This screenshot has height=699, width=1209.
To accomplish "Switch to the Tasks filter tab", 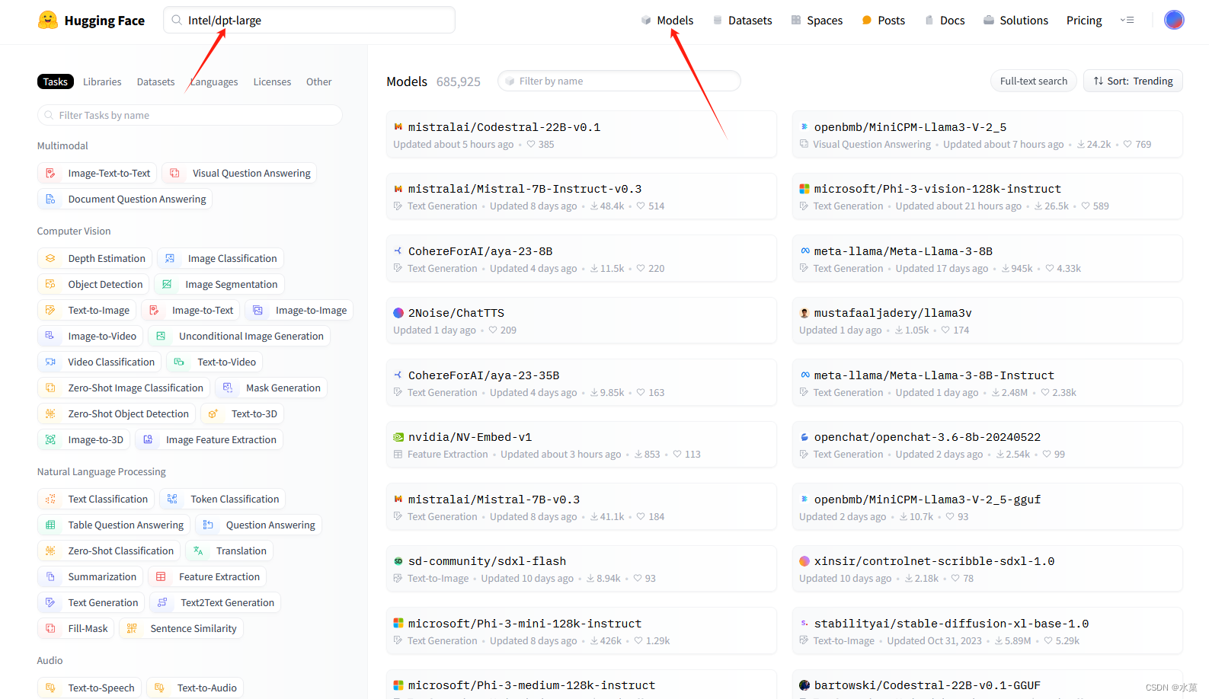I will pos(56,81).
